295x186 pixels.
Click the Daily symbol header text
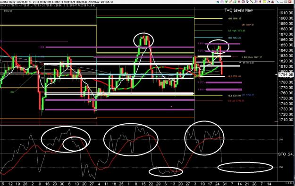[x=12, y=2]
